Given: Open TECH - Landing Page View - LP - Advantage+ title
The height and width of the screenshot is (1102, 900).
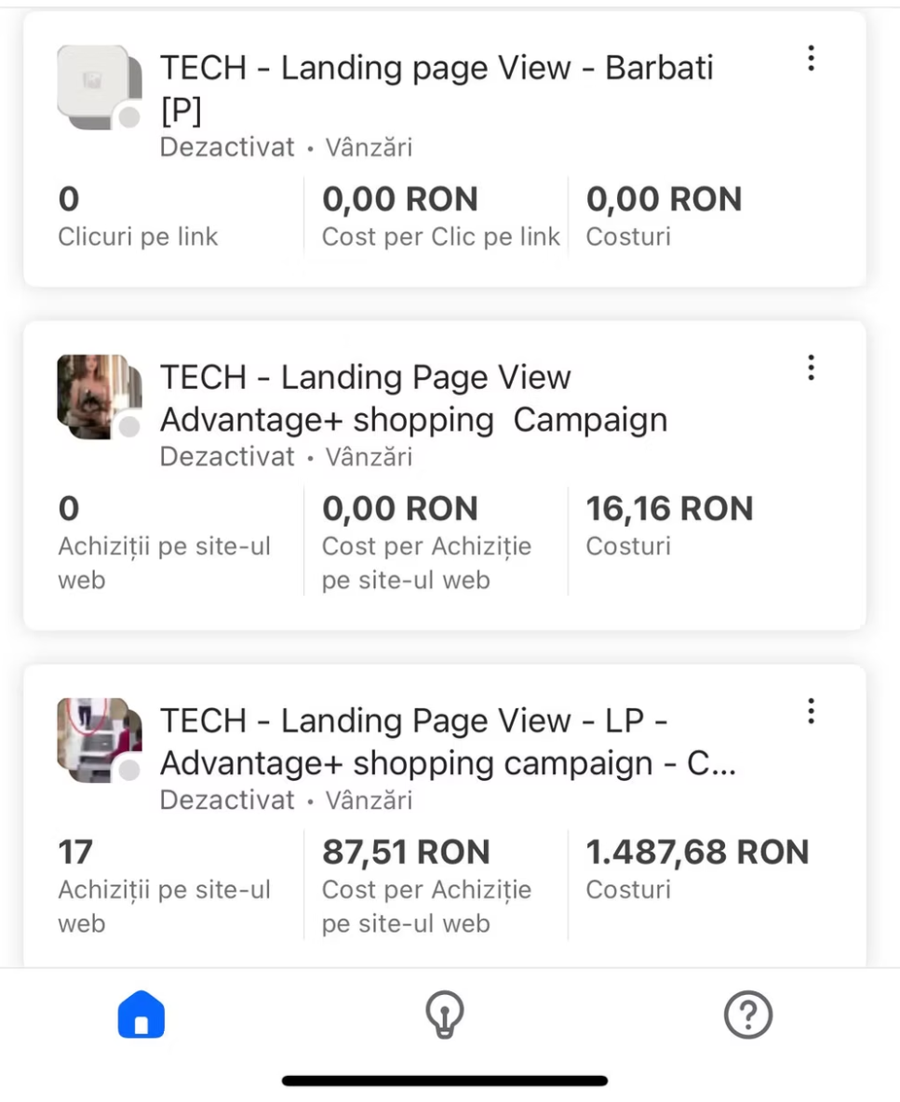Looking at the screenshot, I should coord(447,742).
